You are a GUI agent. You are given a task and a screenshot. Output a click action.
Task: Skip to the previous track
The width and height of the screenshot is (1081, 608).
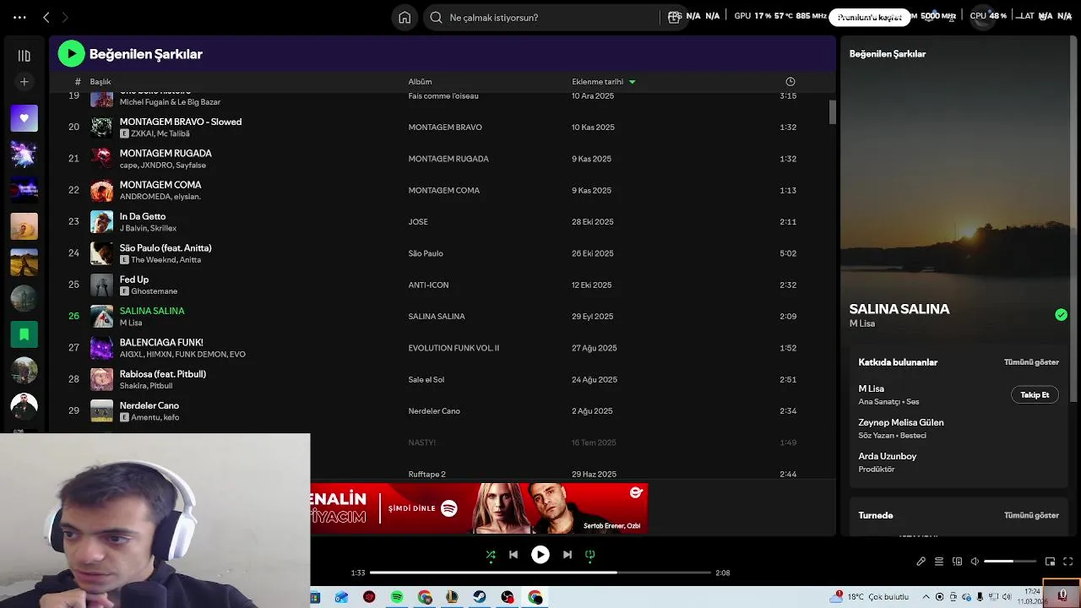(x=513, y=555)
